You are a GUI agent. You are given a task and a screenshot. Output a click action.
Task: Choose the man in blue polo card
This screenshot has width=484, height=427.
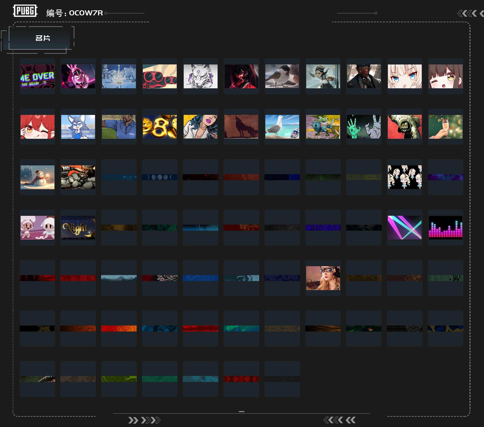[x=119, y=127]
